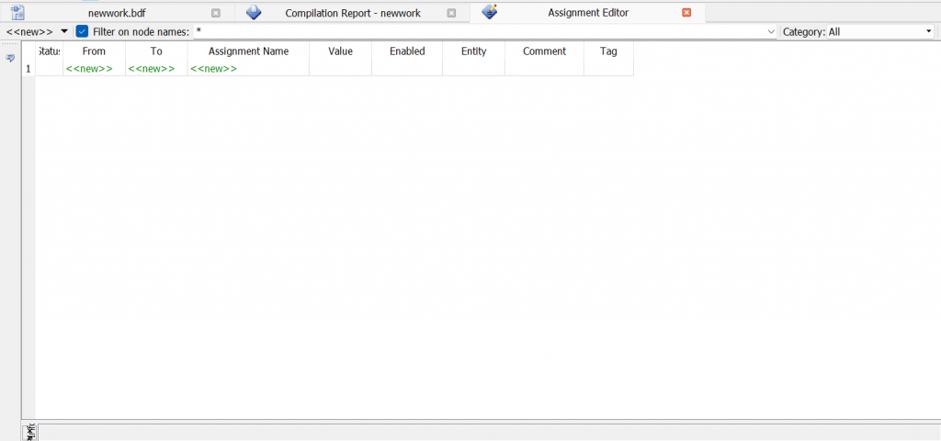
Task: Click the Value column header
Action: 340,51
